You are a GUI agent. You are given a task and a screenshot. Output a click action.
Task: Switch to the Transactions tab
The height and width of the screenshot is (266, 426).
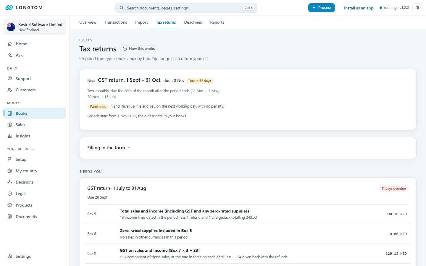[116, 22]
